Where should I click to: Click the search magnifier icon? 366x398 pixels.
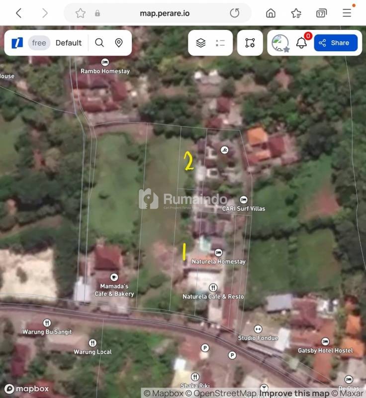(x=99, y=43)
